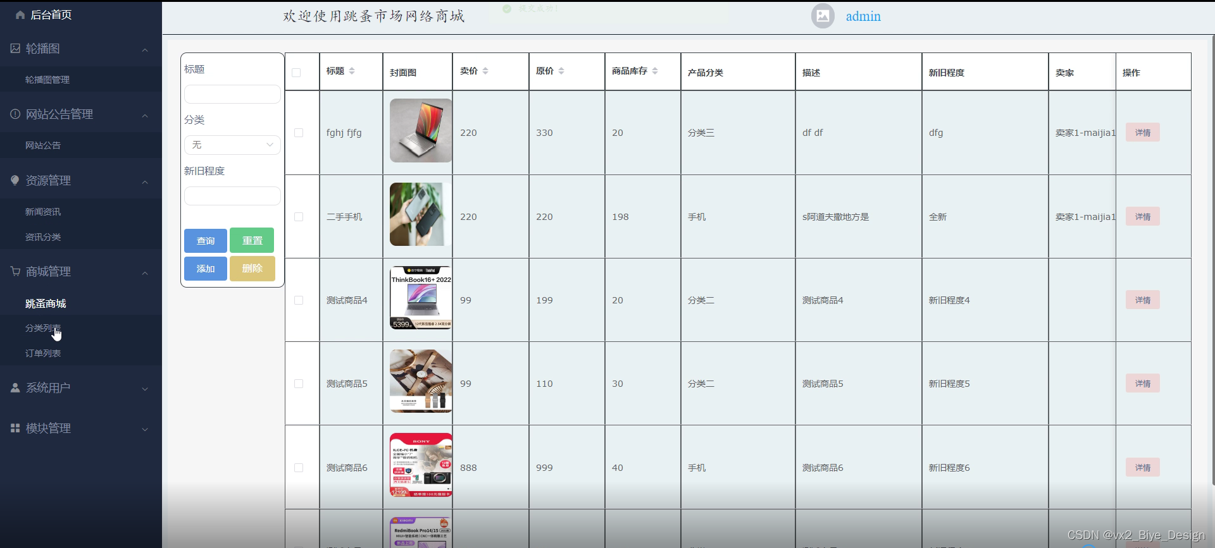Open 新闻资讯 menu item

click(43, 212)
